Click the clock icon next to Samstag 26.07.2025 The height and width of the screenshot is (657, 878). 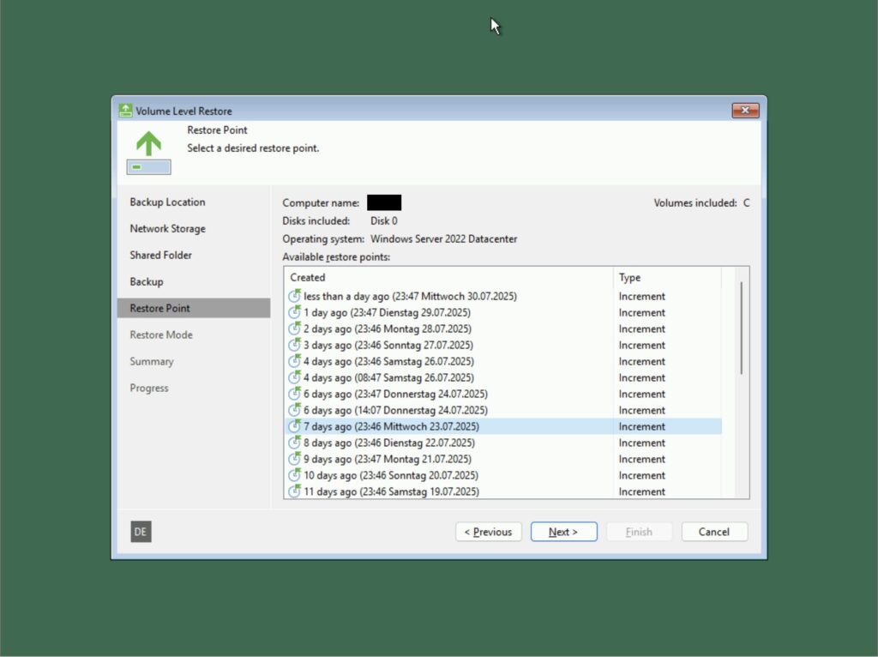(x=294, y=361)
